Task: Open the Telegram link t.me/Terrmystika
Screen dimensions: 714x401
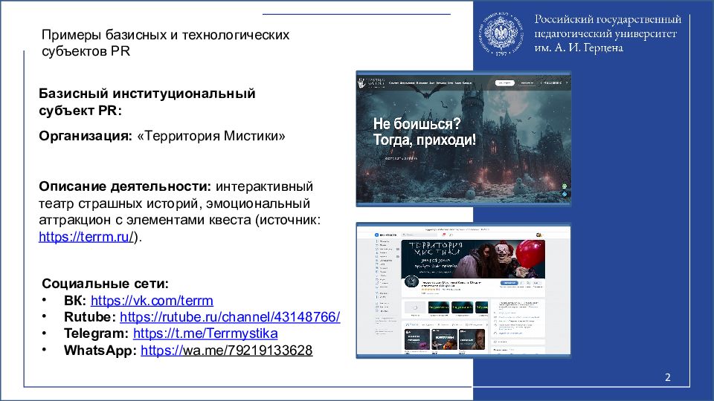Action: click(x=205, y=333)
